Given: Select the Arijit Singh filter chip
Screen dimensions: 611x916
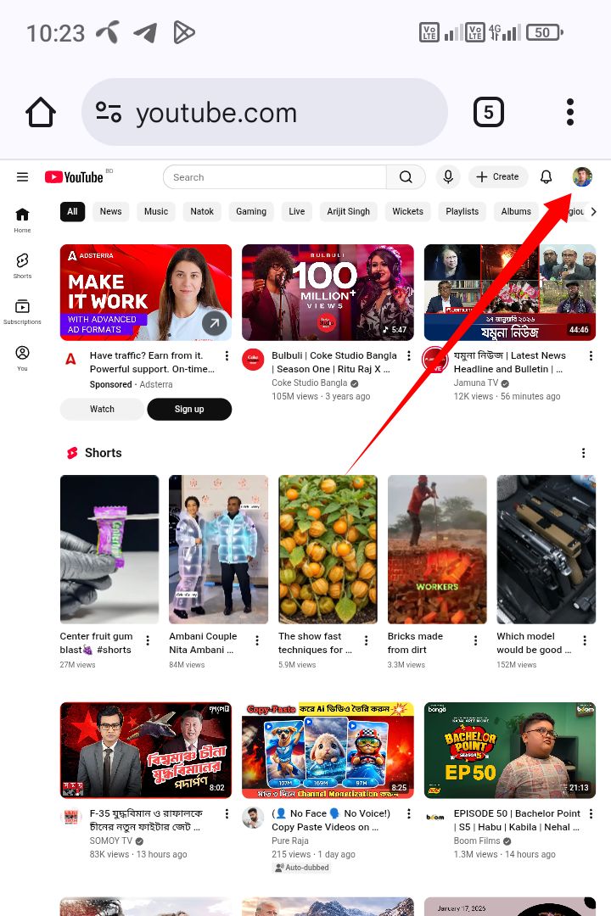Looking at the screenshot, I should point(349,211).
